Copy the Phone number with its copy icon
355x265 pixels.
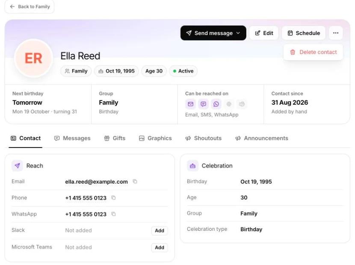click(x=113, y=197)
